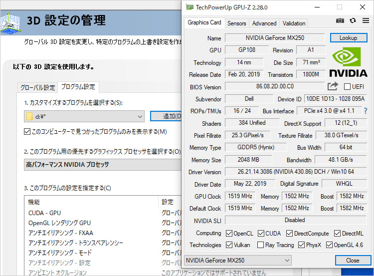
Task: Select the プログラム設定 tab
Action: click(x=78, y=87)
